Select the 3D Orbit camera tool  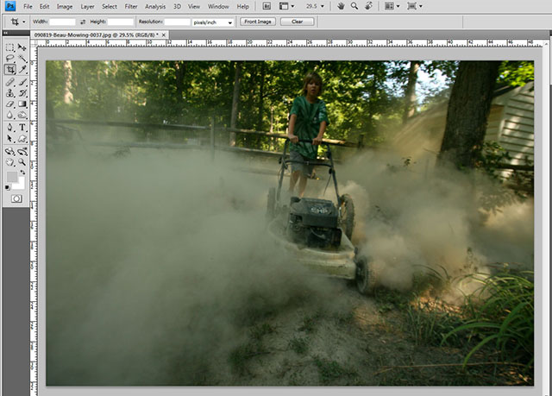tap(22, 151)
